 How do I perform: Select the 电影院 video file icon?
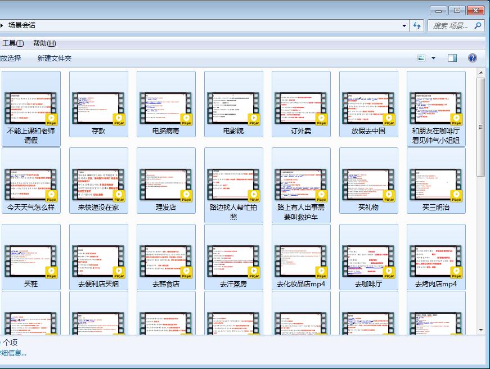pyautogui.click(x=233, y=108)
